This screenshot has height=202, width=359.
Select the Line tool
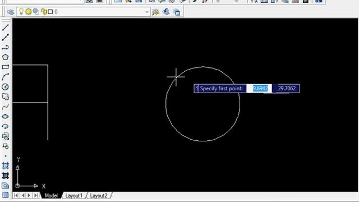tap(5, 27)
